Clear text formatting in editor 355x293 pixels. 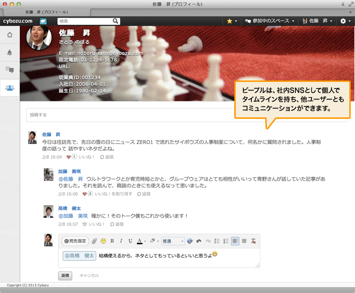(x=254, y=241)
